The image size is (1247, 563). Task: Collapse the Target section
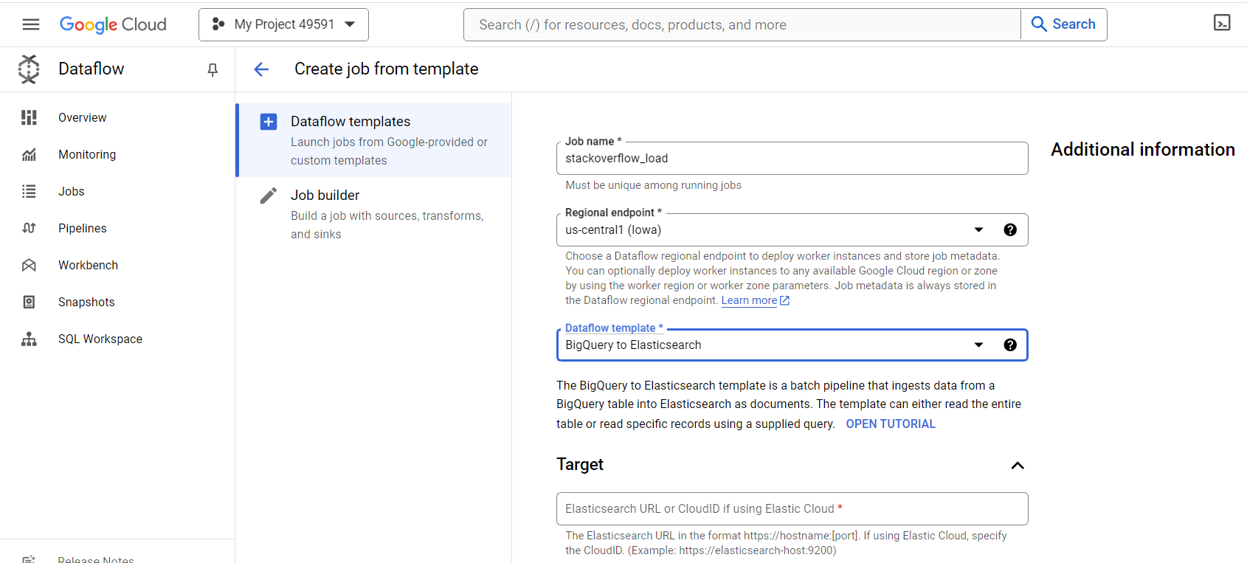click(x=1018, y=465)
